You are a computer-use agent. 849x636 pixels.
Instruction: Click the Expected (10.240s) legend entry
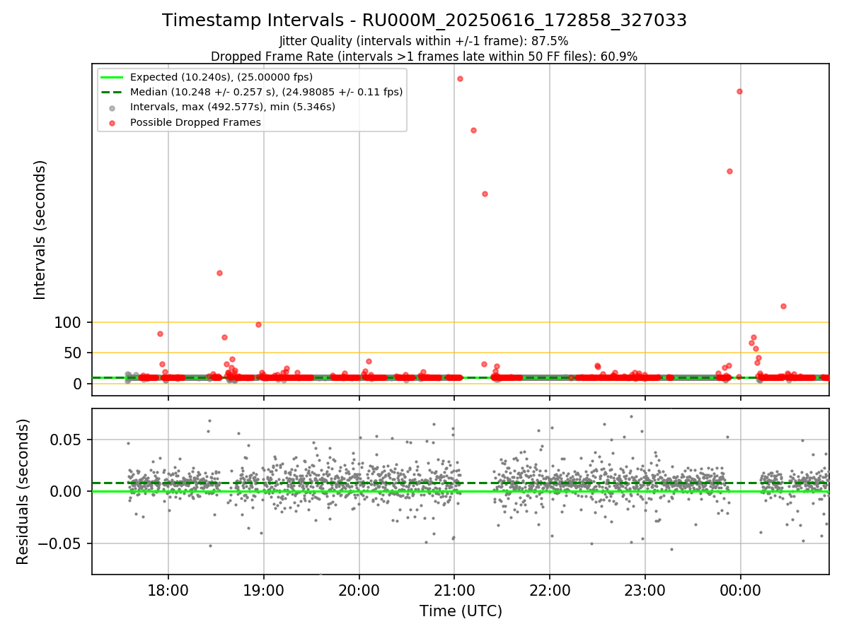coord(221,77)
